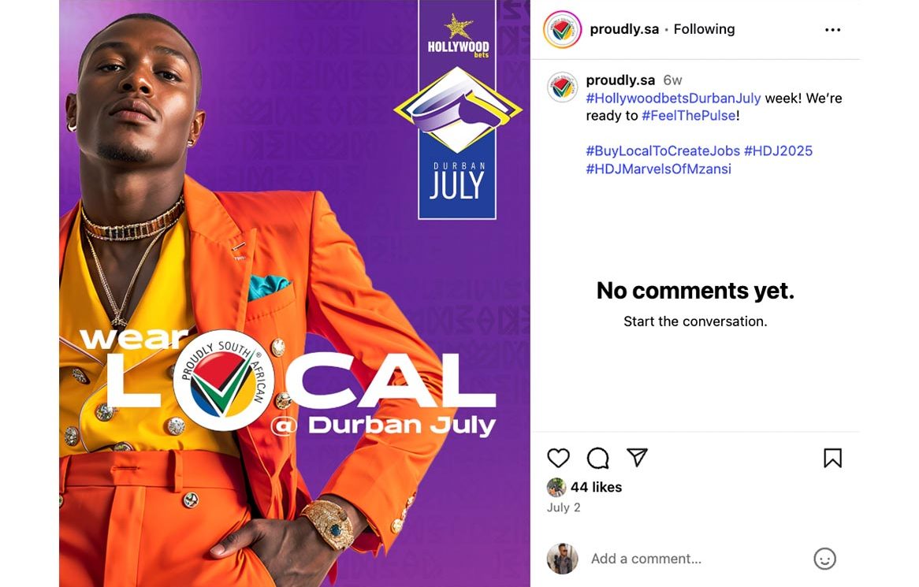Click liker's small avatar near likes count
This screenshot has width=919, height=587.
pyautogui.click(x=556, y=488)
